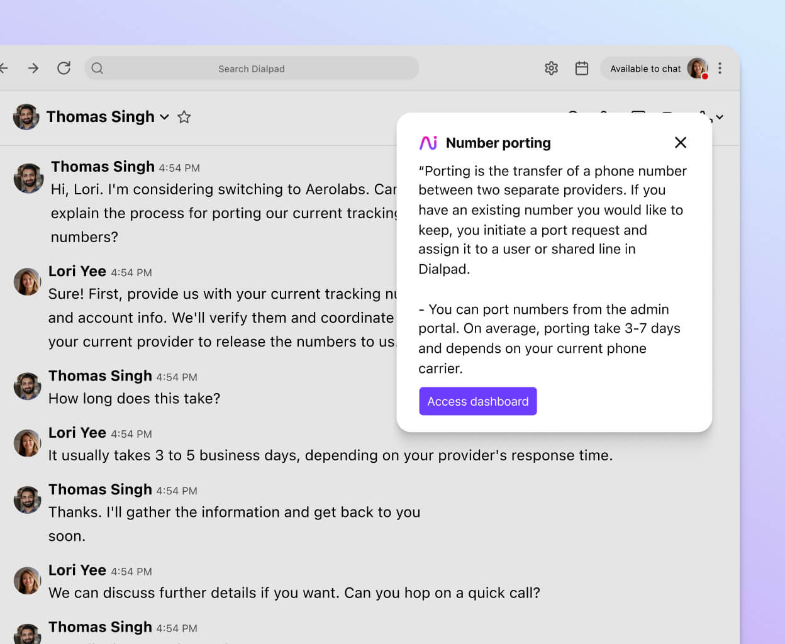Click your profile avatar with red status dot
The image size is (785, 644).
697,69
